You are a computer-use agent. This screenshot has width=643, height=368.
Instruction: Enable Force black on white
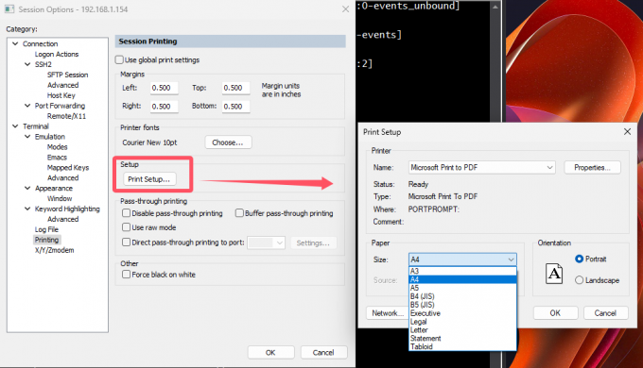tap(127, 275)
